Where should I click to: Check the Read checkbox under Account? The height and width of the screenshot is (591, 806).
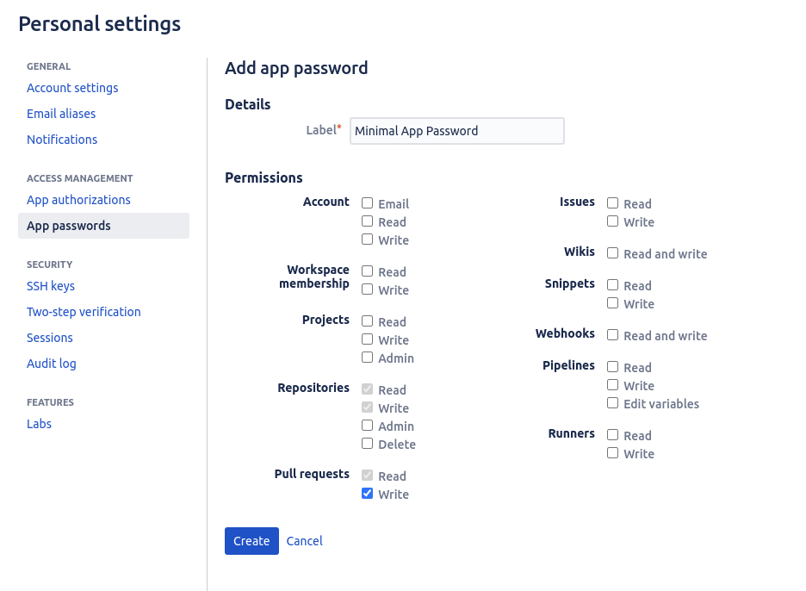pyautogui.click(x=367, y=221)
